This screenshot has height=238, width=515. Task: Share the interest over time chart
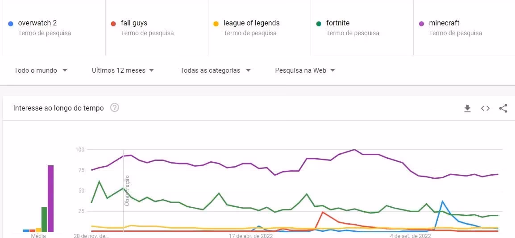point(503,108)
